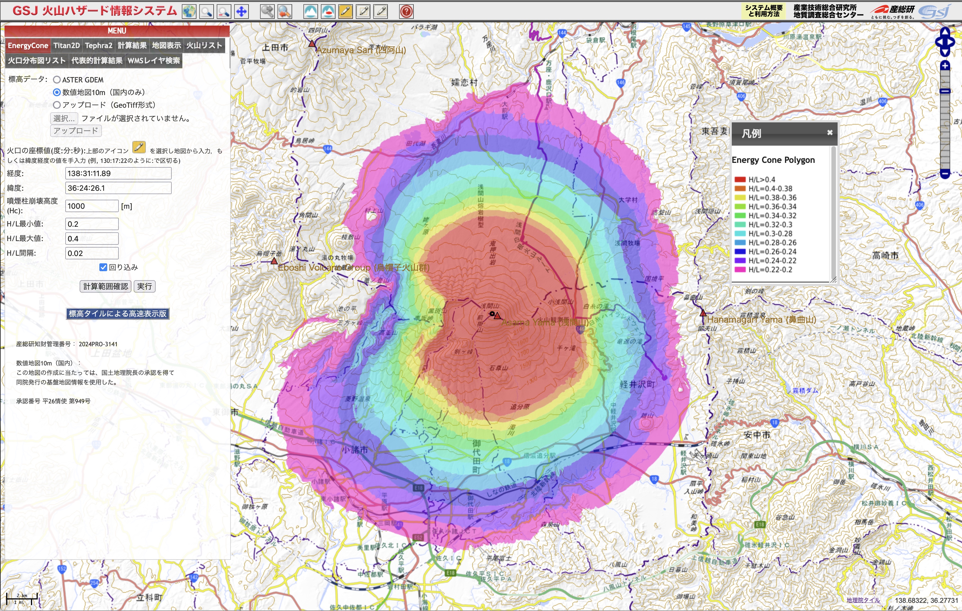Activate the blue four-arrow pan tool
The image size is (962, 611).
[x=242, y=11]
